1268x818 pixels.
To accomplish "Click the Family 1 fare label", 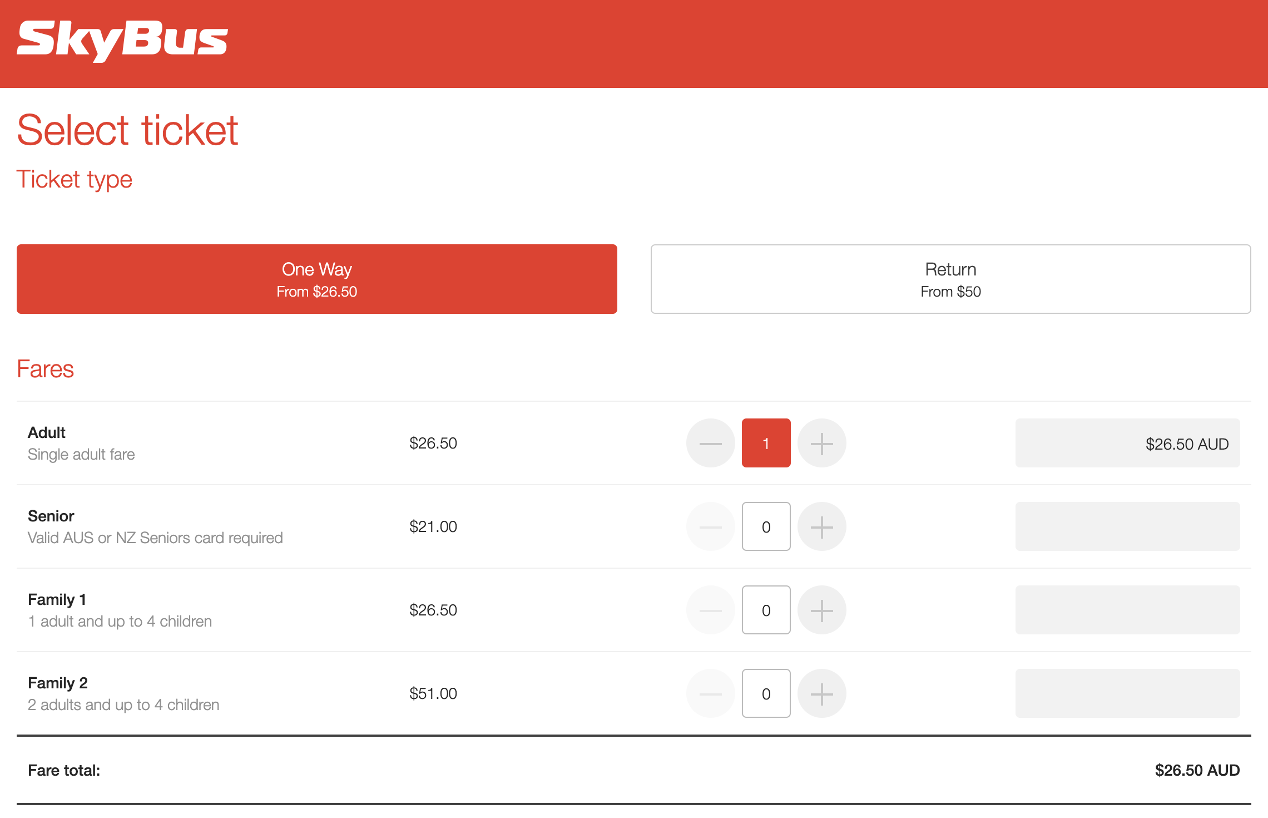I will pyautogui.click(x=57, y=600).
